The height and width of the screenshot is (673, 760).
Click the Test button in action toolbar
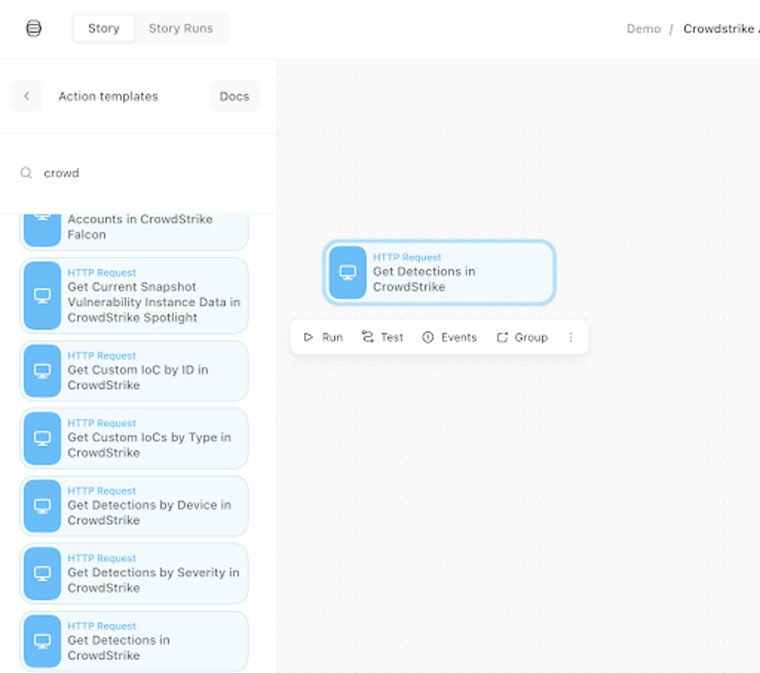tap(383, 337)
